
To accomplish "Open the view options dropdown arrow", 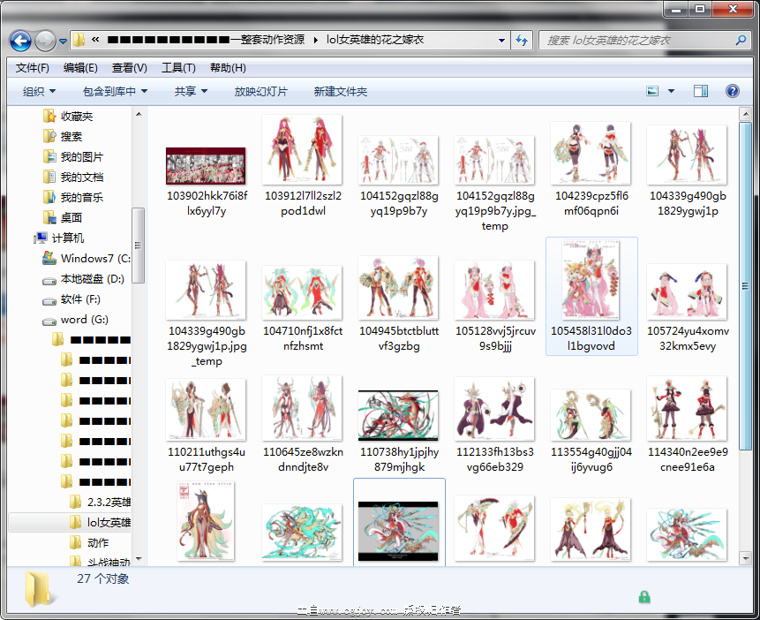I will tap(672, 91).
